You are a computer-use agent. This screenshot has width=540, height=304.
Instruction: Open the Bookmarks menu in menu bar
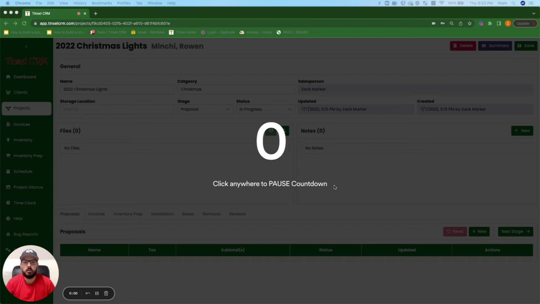click(102, 3)
